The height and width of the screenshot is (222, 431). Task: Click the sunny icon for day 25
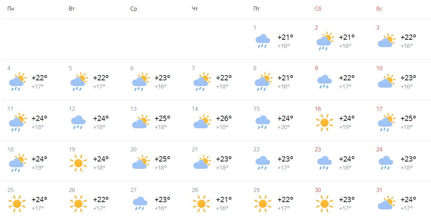[x=17, y=204]
